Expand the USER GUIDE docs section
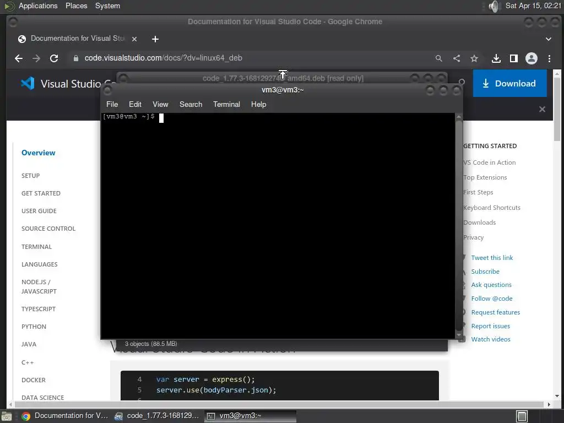 [39, 211]
